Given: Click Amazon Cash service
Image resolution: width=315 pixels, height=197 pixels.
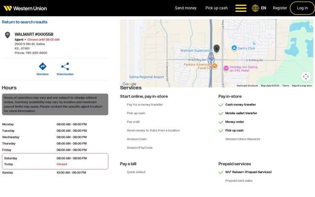Looking at the screenshot, I should tap(137, 139).
